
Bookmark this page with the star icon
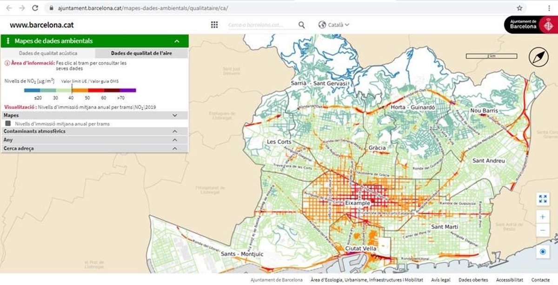pyautogui.click(x=519, y=8)
